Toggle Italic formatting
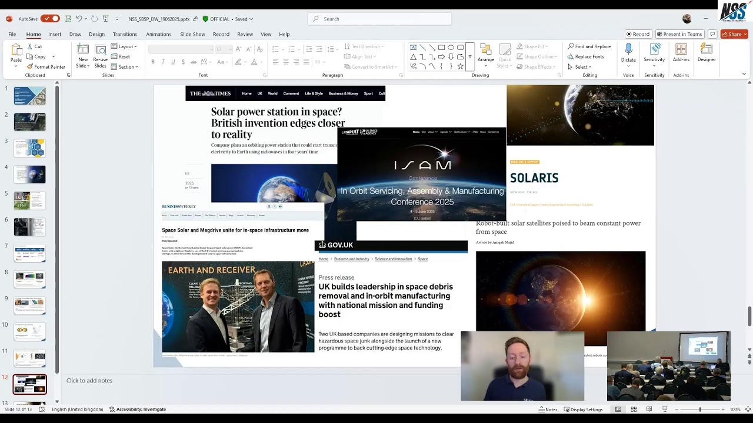 [163, 62]
